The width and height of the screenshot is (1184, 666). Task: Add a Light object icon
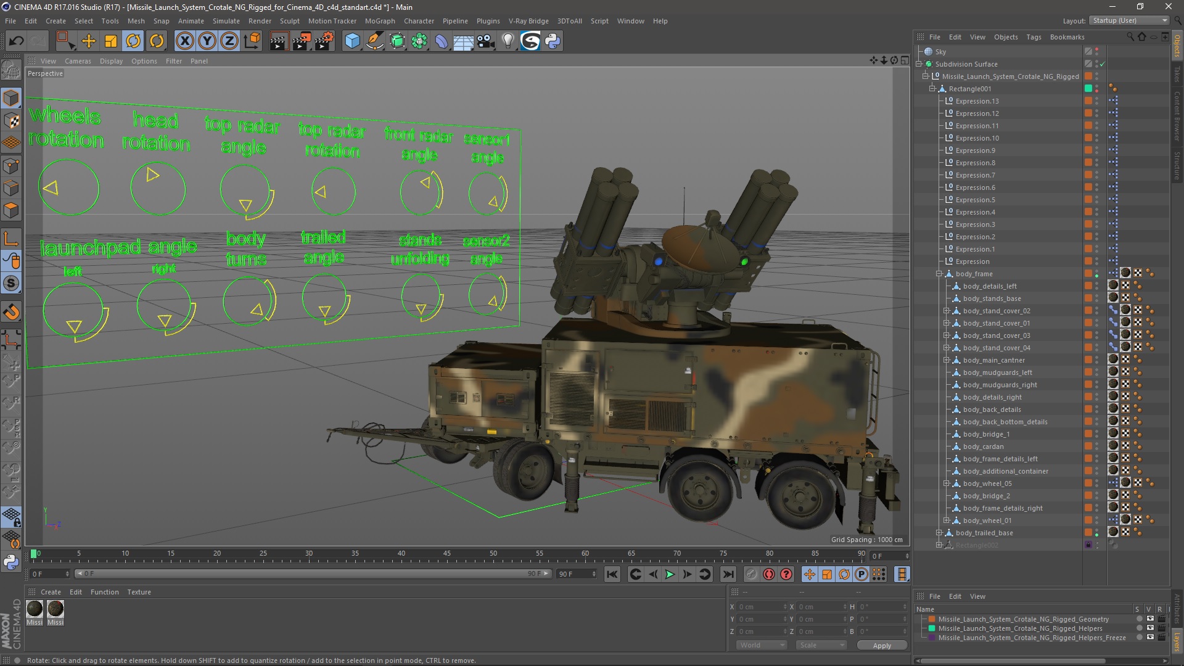point(508,41)
